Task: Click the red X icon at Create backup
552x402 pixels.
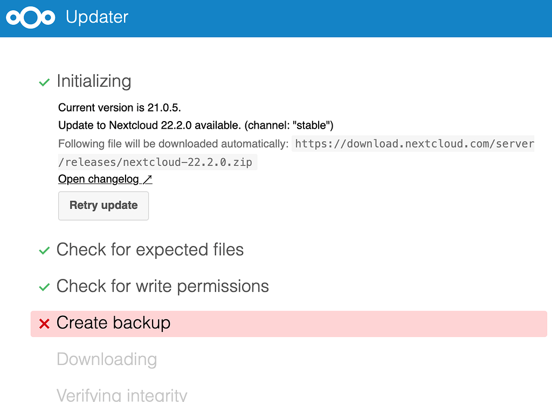Action: coord(44,323)
